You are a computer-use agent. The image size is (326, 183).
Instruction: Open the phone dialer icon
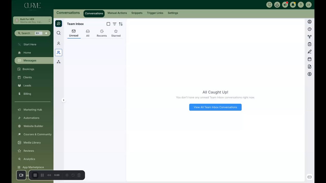[x=269, y=5]
